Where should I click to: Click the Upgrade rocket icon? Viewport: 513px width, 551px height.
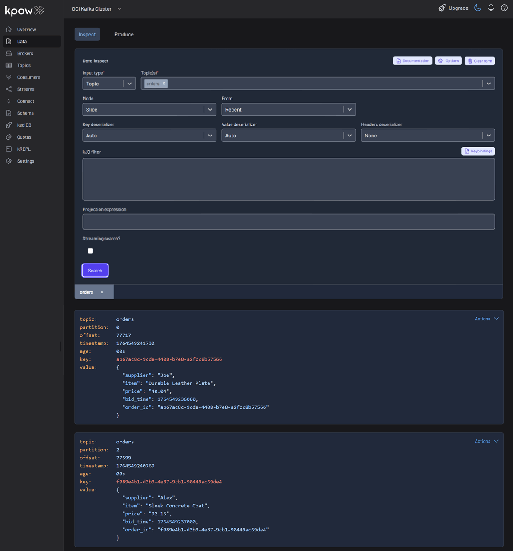442,8
